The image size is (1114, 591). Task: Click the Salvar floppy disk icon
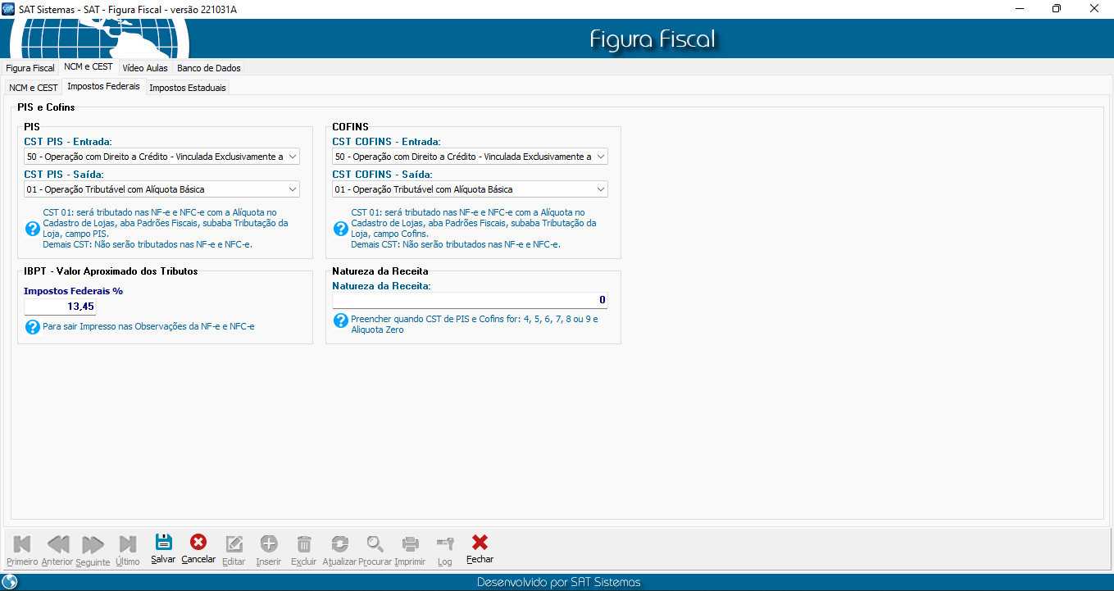163,543
